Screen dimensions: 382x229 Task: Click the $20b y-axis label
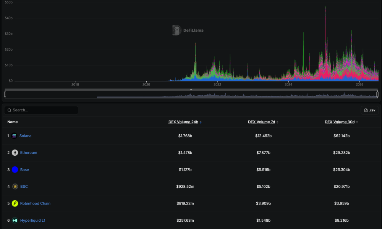(x=9, y=49)
